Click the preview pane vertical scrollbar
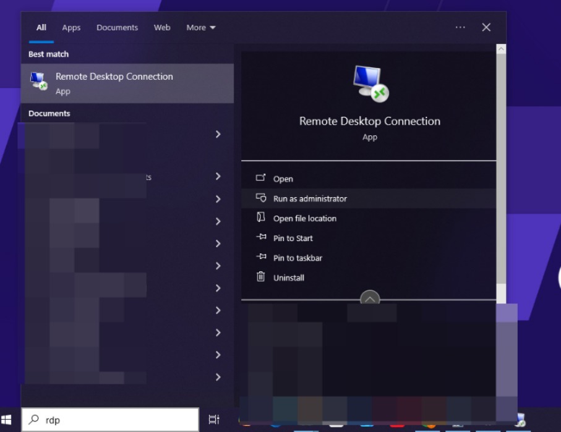Viewport: 561px width, 432px height. [501, 167]
